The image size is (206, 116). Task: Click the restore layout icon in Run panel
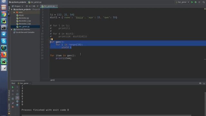pyautogui.click(x=13, y=99)
